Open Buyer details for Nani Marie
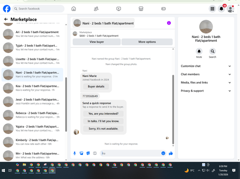 click(x=96, y=86)
